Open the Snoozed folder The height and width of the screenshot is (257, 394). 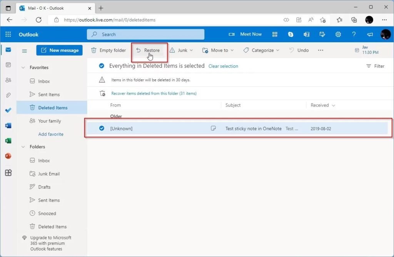point(52,214)
